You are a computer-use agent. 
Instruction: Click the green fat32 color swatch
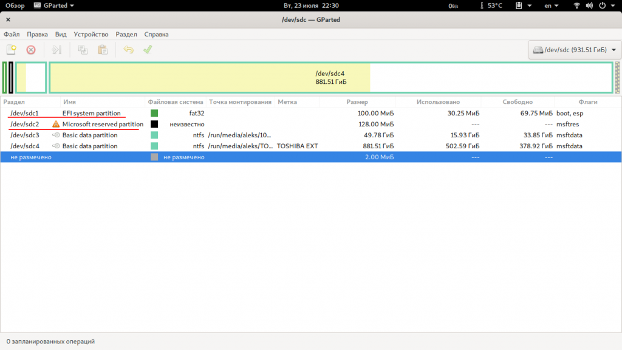click(x=154, y=113)
